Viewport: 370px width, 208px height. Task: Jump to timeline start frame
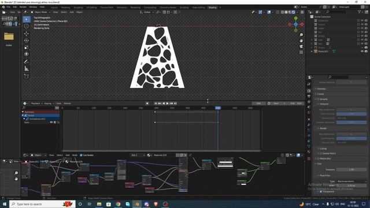point(156,103)
